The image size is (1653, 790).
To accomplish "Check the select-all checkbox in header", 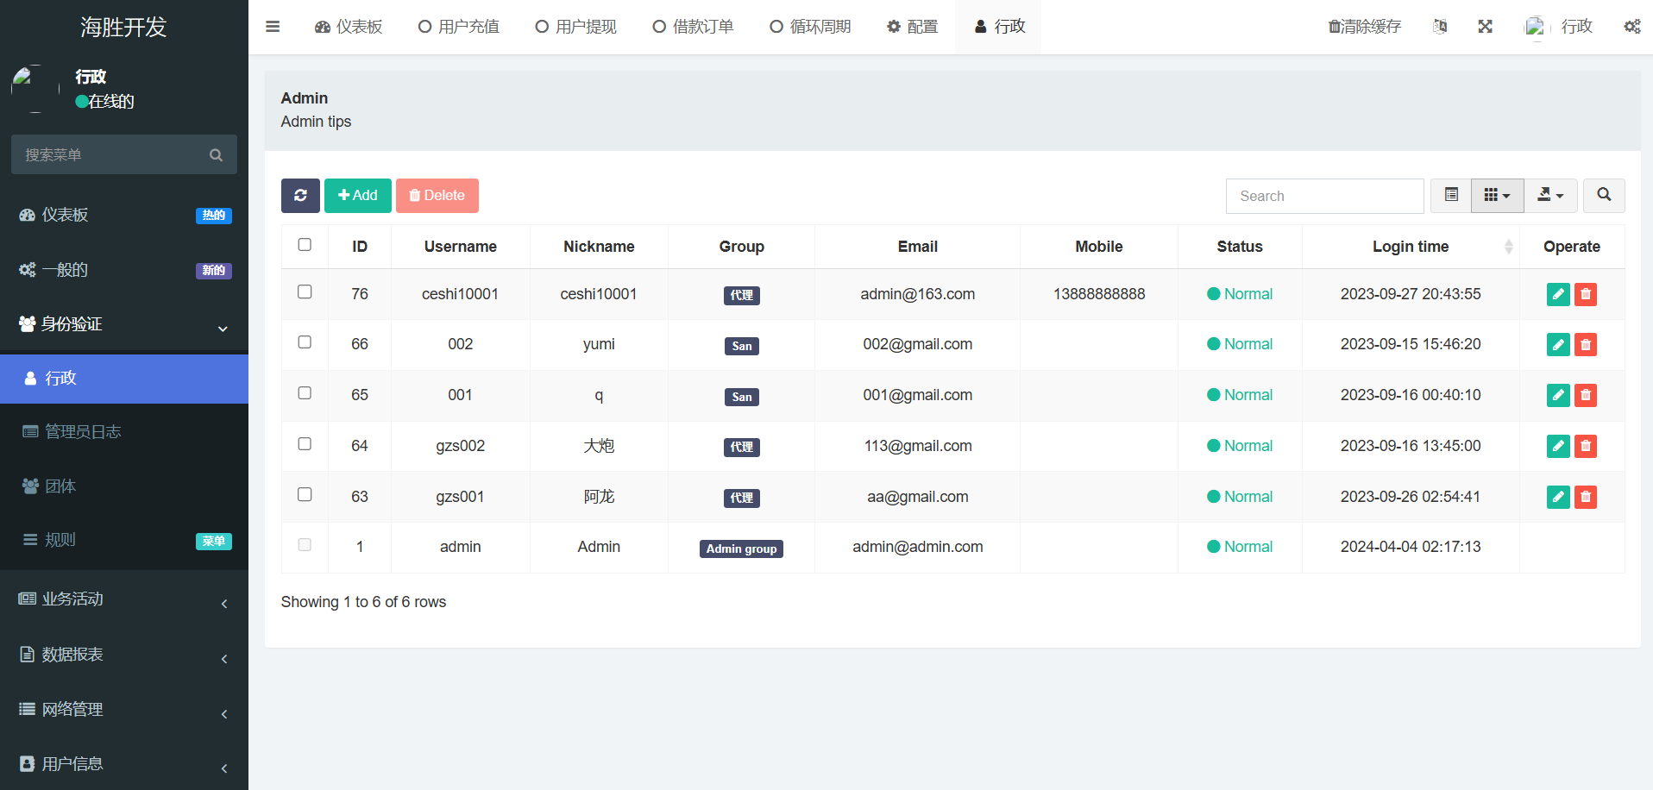I will 305,245.
